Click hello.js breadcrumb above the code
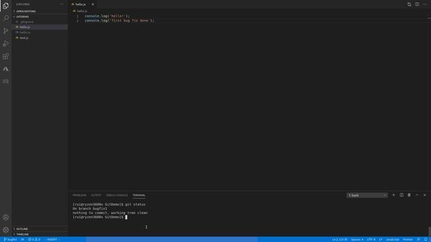The height and width of the screenshot is (242, 431). [x=80, y=11]
